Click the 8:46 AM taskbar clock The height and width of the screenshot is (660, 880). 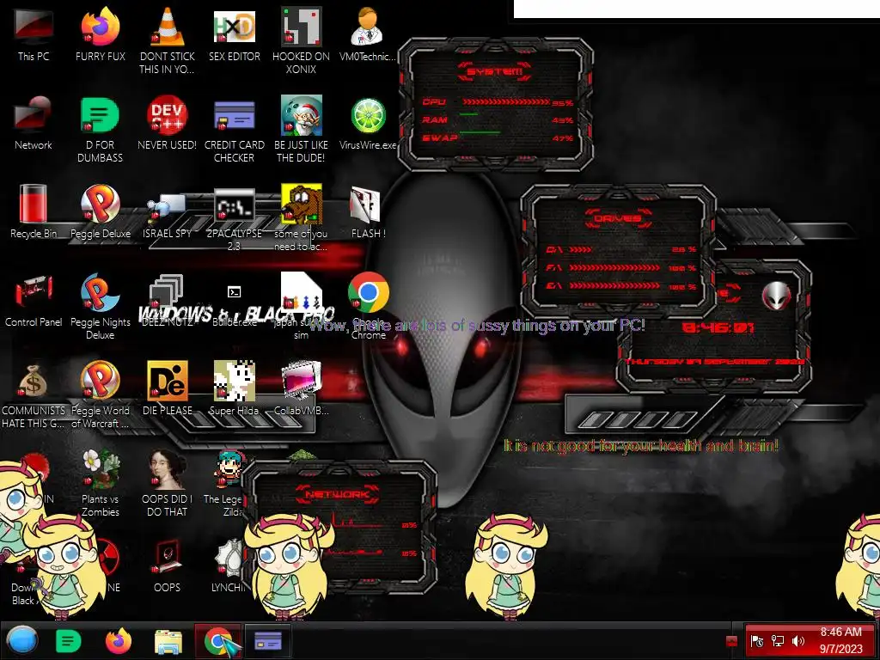point(840,640)
